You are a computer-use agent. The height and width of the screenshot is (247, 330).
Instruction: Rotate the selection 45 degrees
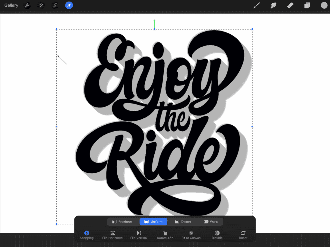point(165,234)
